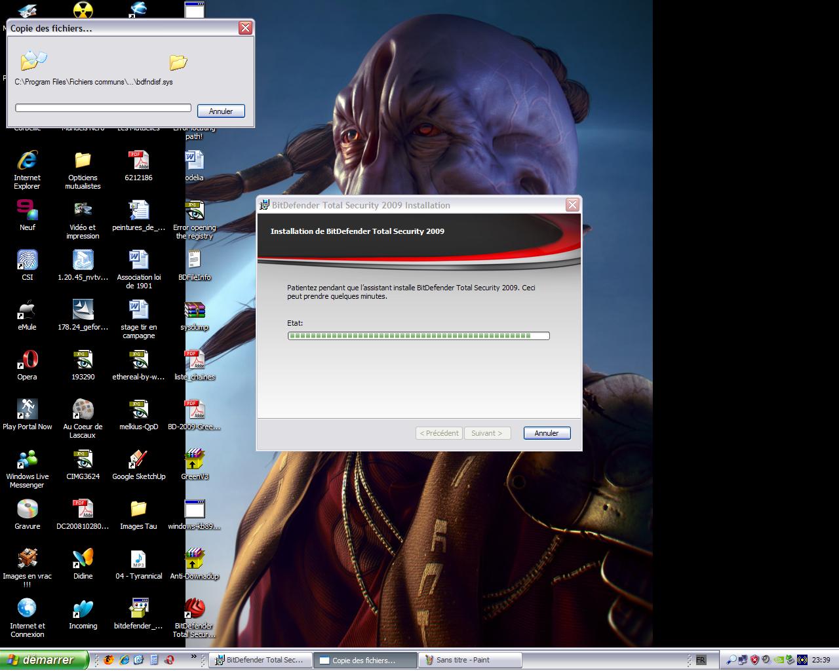Select the Didine desktop icon
This screenshot has height=671, width=839.
point(83,564)
